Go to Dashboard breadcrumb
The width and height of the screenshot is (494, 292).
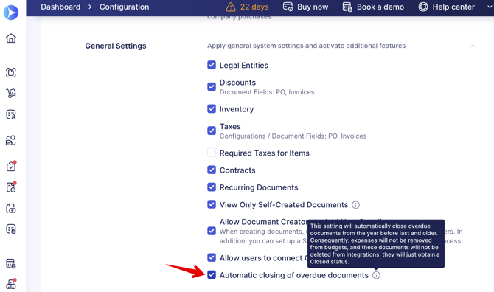(60, 7)
